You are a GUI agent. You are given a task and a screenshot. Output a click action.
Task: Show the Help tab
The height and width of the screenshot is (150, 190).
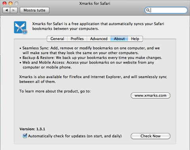[135, 39]
